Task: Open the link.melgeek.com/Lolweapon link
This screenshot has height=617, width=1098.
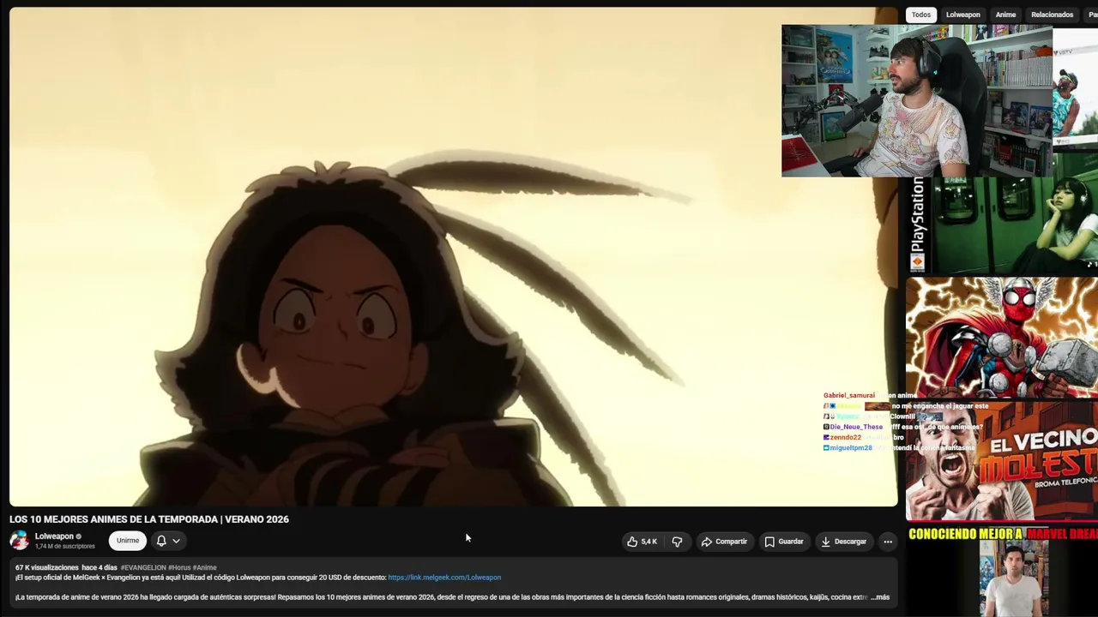Action: [x=444, y=578]
